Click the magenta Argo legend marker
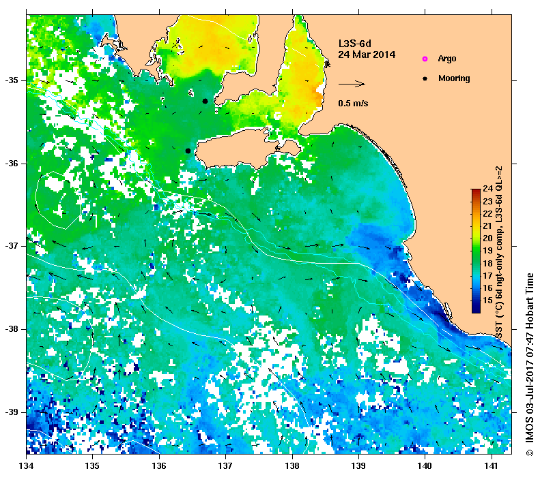 tap(425, 59)
